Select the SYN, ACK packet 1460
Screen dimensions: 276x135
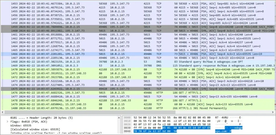coord(102,31)
